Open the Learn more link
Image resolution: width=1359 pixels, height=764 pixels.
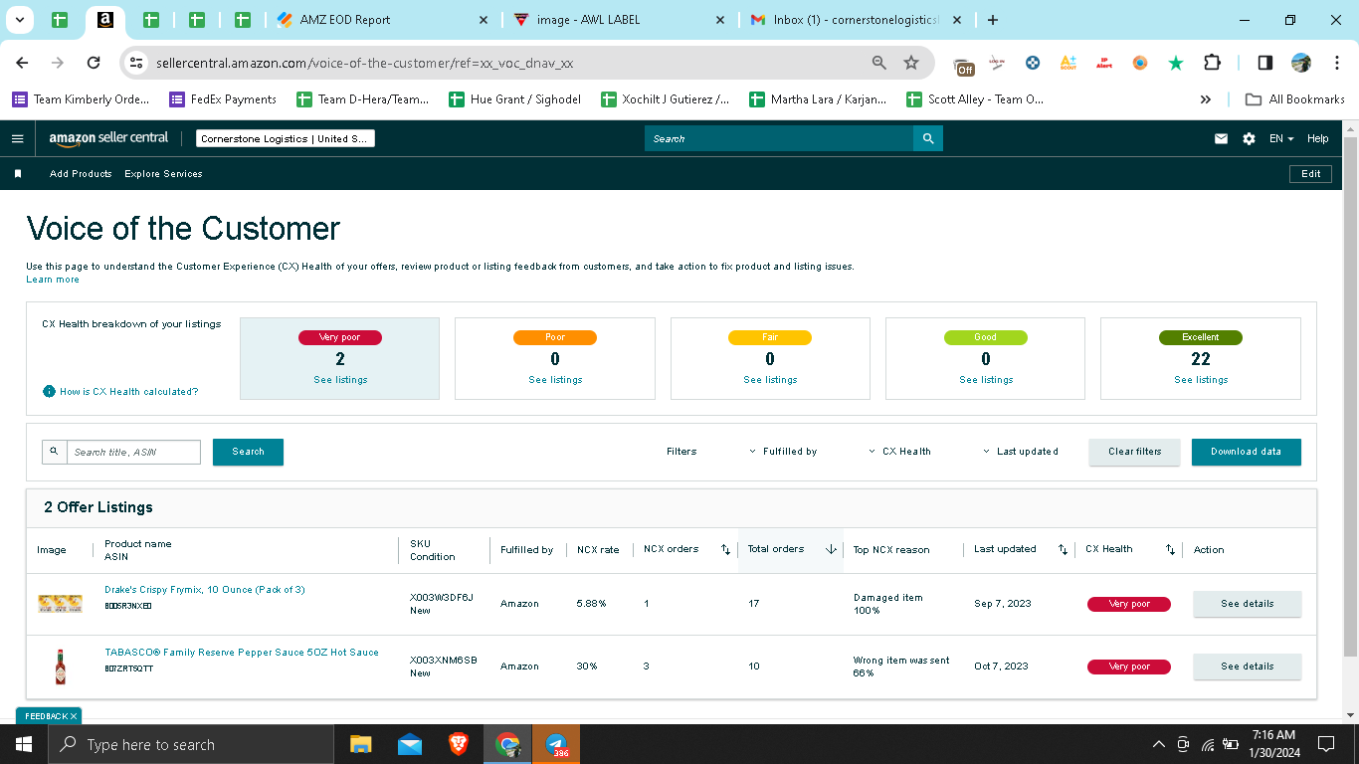coord(53,280)
